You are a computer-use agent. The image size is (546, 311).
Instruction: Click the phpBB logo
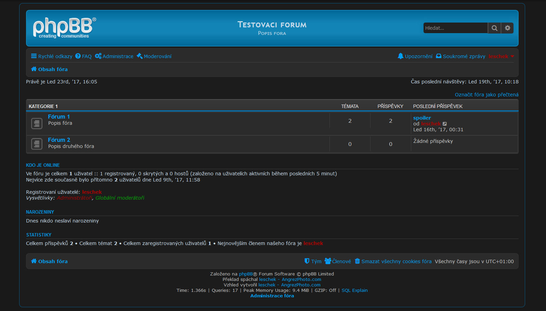coord(64,28)
